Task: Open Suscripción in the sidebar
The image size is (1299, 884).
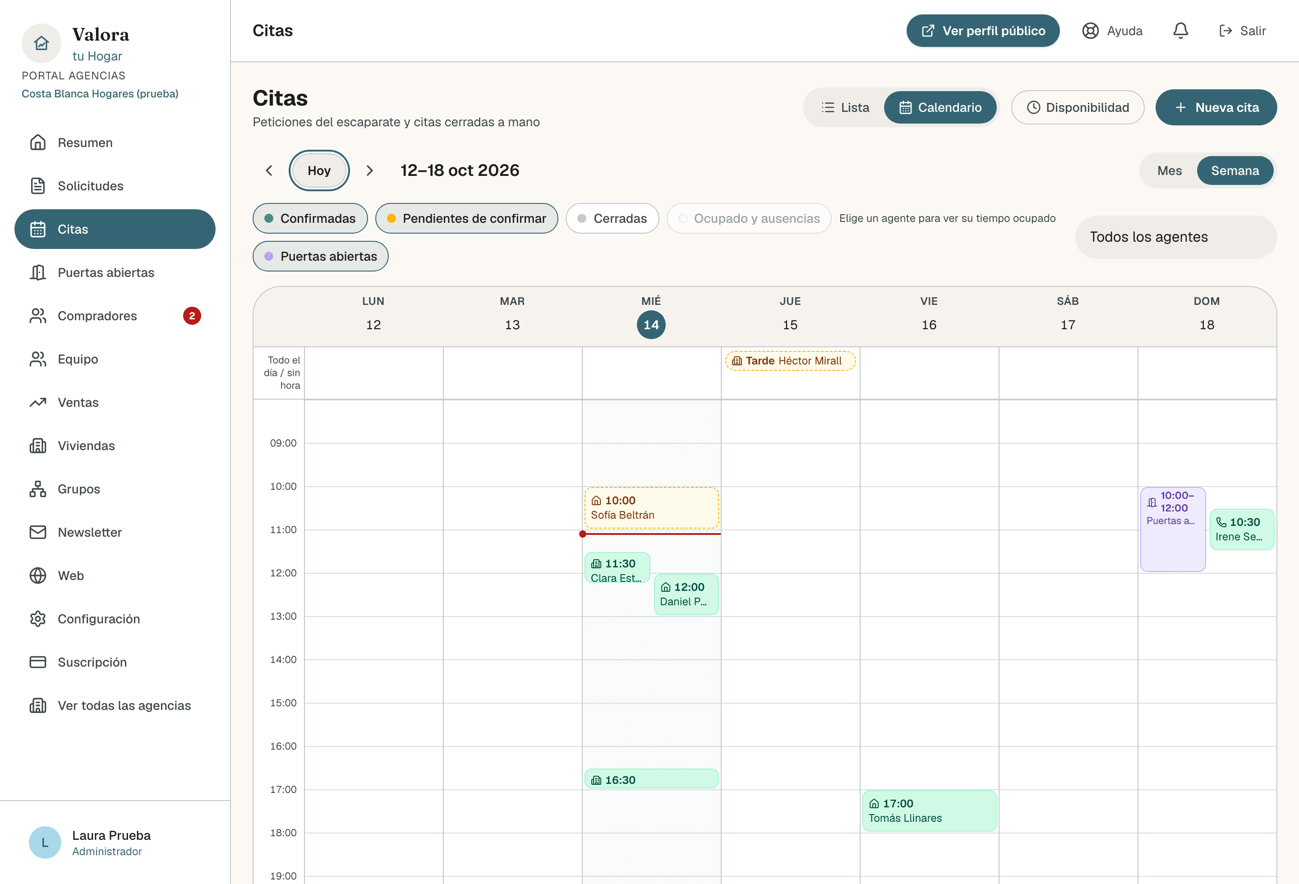Action: (115, 662)
